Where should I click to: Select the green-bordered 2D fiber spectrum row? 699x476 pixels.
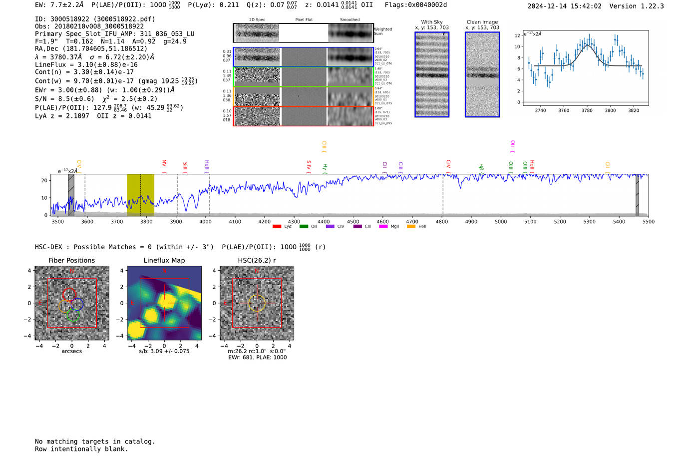304,77
